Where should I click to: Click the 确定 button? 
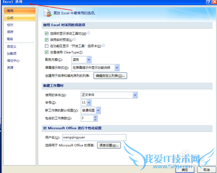coord(185,170)
